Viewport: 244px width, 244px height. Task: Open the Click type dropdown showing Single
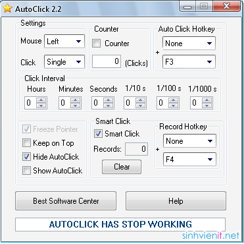(x=64, y=61)
